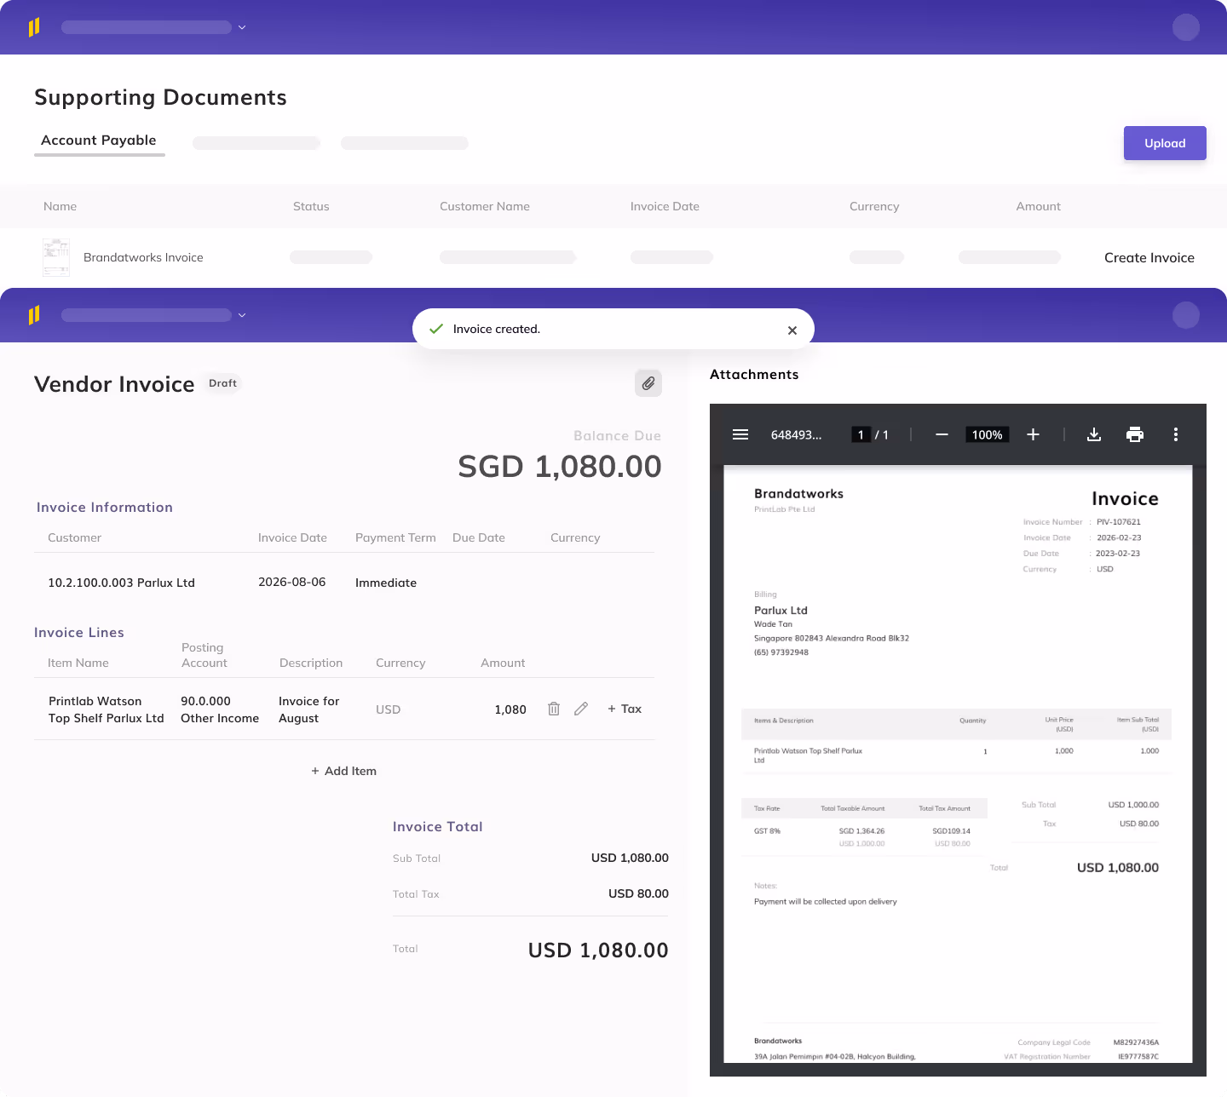Open the PDF viewer's more options menu
Image resolution: width=1227 pixels, height=1097 pixels.
[1175, 434]
